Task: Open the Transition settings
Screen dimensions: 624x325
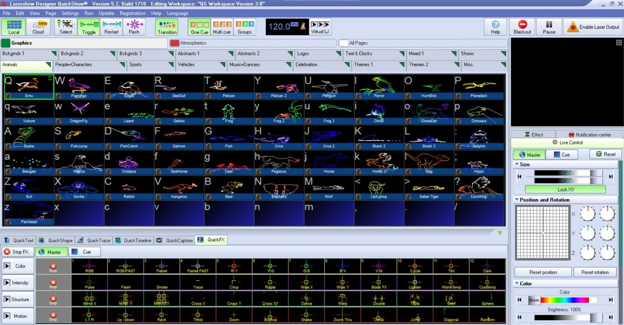Action: (167, 27)
